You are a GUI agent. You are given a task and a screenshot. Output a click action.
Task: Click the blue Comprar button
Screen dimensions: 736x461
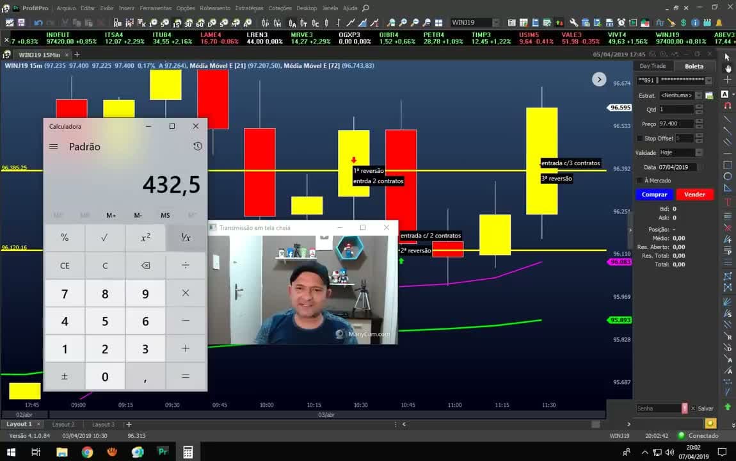click(x=654, y=195)
